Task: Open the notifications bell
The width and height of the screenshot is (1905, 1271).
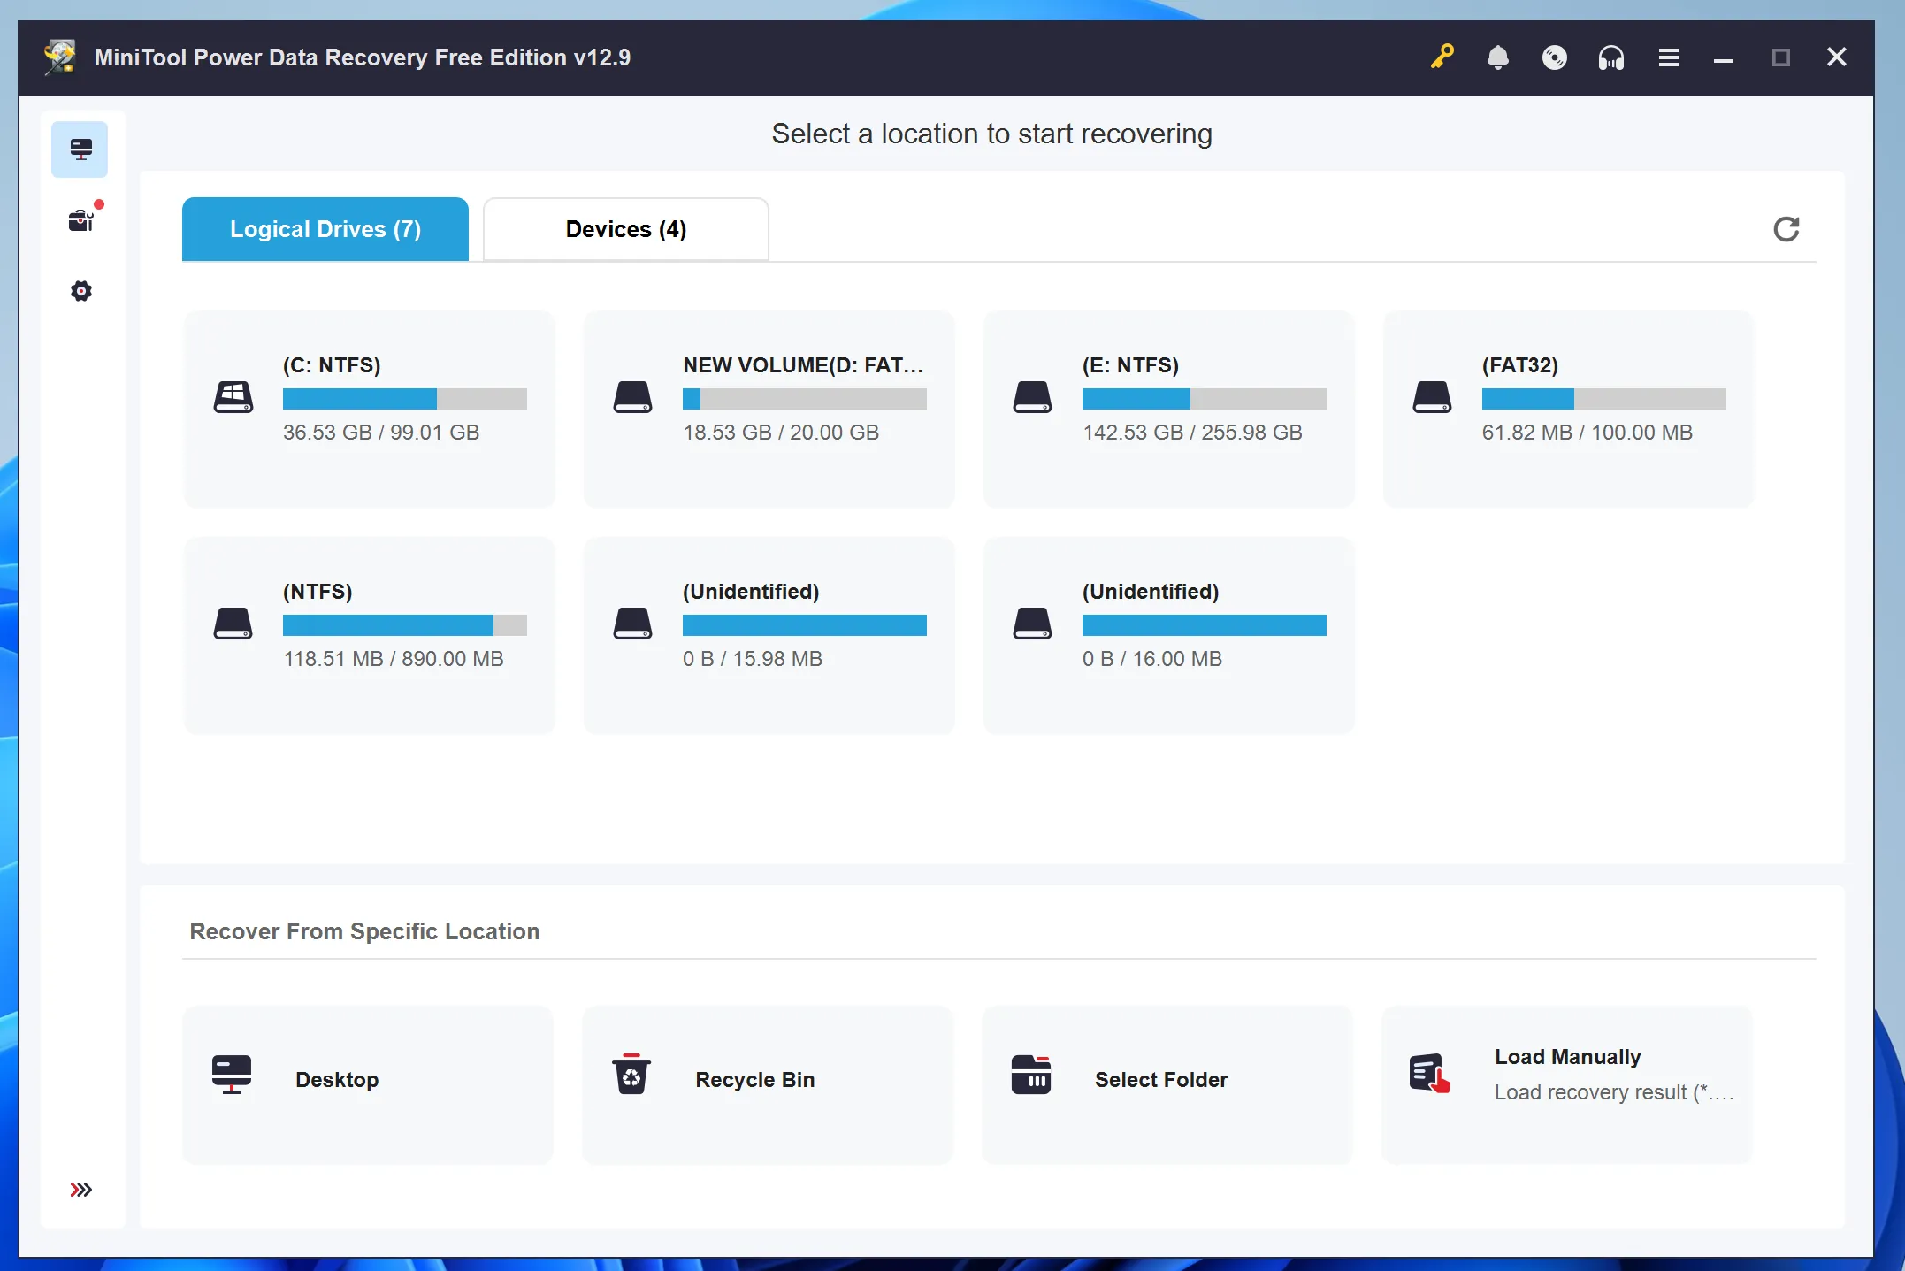Action: tap(1498, 57)
